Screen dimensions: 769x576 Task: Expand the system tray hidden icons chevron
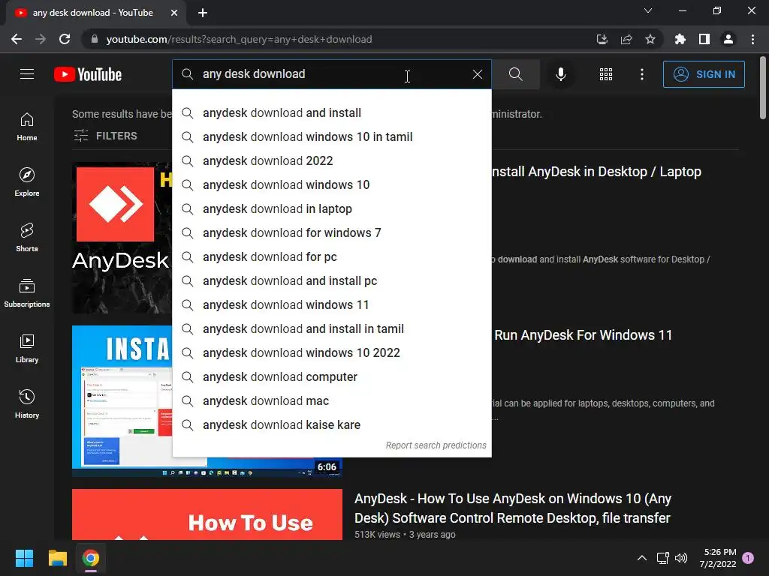(x=642, y=558)
